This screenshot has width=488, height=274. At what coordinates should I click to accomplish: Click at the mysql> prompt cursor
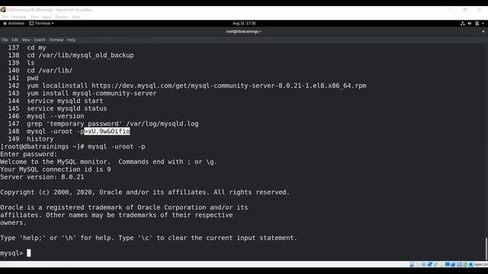[29, 253]
